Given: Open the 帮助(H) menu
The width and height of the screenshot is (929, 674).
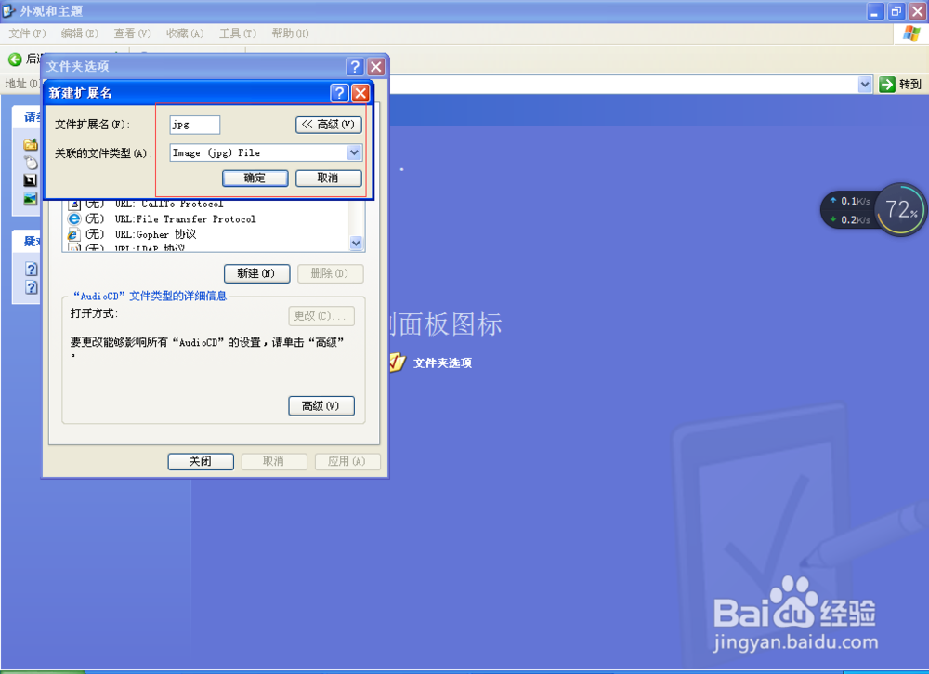Looking at the screenshot, I should pyautogui.click(x=290, y=33).
